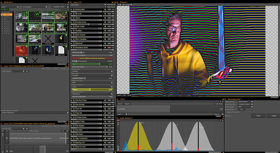The image size is (280, 153).
Task: Expand the Gn RuttEtra RE4 effect
Action: pyautogui.click(x=71, y=9)
